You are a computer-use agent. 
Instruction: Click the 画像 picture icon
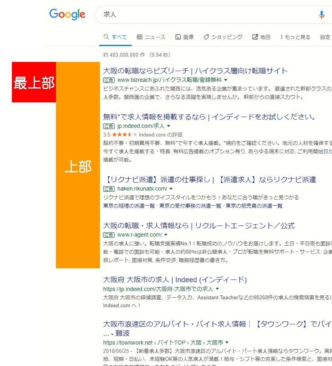click(x=178, y=37)
